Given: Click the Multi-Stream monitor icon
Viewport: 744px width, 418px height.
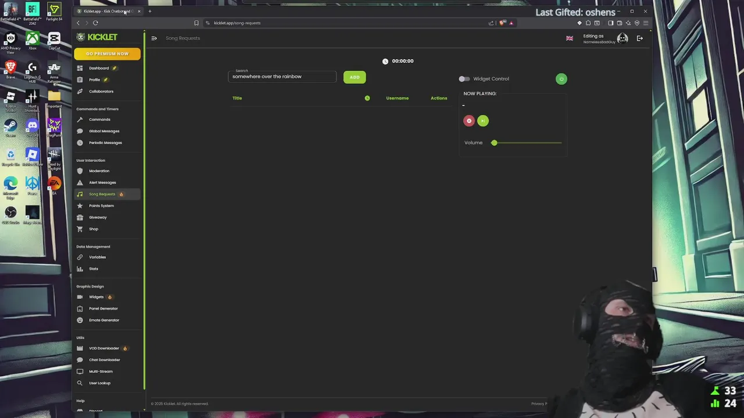Looking at the screenshot, I should [x=80, y=372].
